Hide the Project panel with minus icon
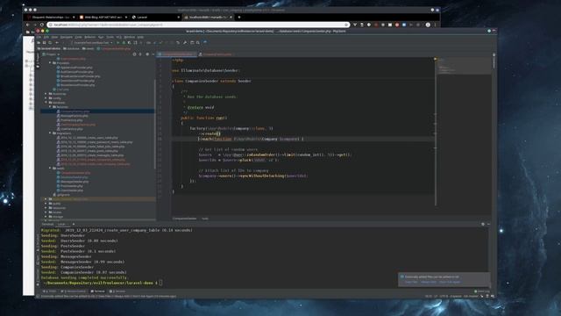561x316 pixels. [x=153, y=54]
